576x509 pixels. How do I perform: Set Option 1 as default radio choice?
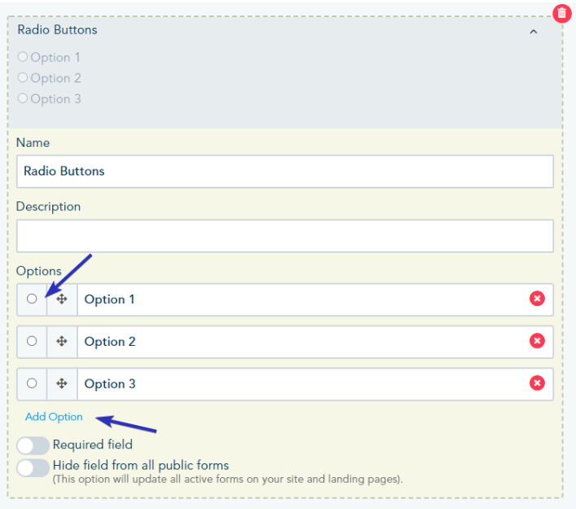(x=32, y=299)
